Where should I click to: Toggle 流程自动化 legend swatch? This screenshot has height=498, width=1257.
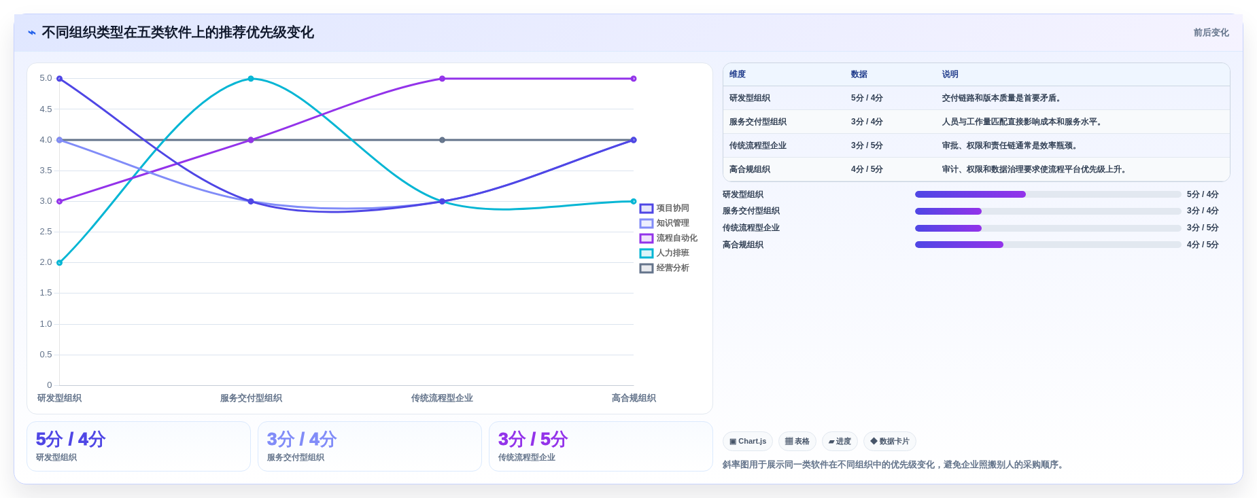pyautogui.click(x=647, y=238)
